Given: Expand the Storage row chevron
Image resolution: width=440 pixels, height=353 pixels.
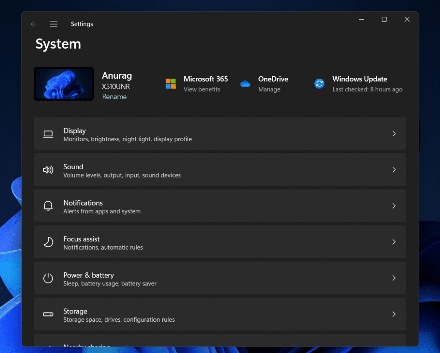Looking at the screenshot, I should point(394,314).
